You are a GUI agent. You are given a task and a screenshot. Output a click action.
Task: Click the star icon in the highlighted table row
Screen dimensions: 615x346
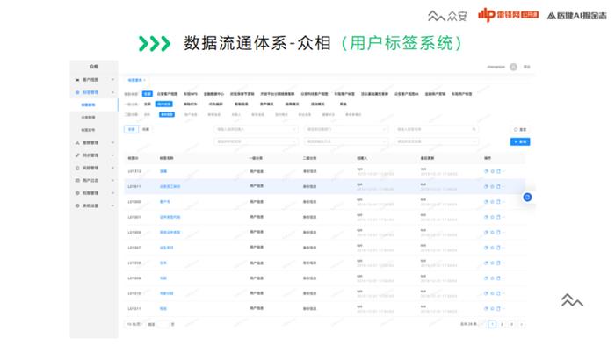492,186
